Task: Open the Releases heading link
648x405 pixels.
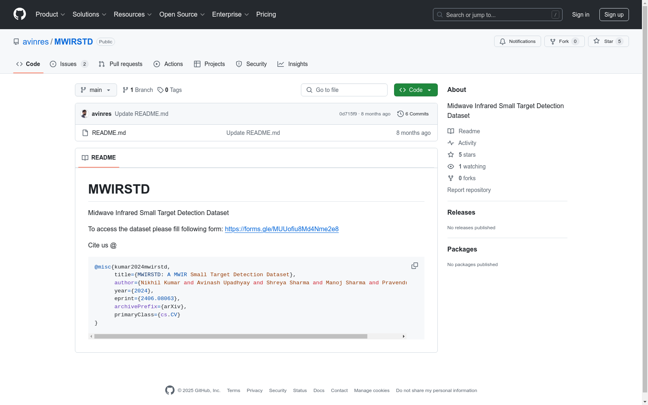Action: [x=461, y=212]
